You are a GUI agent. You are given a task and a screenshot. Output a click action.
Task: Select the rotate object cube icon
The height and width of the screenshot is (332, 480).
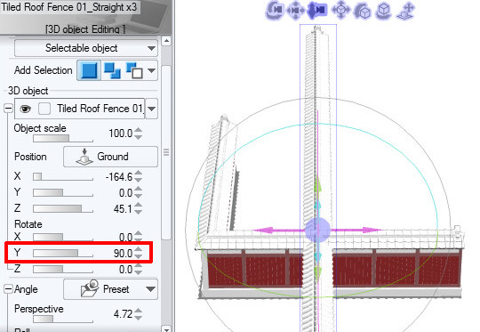click(x=363, y=11)
